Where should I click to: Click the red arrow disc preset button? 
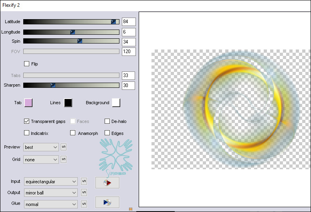coord(107,183)
